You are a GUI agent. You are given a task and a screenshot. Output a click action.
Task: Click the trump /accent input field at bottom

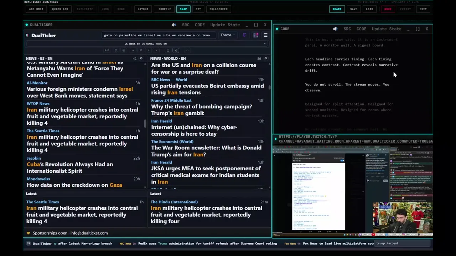(x=402, y=244)
